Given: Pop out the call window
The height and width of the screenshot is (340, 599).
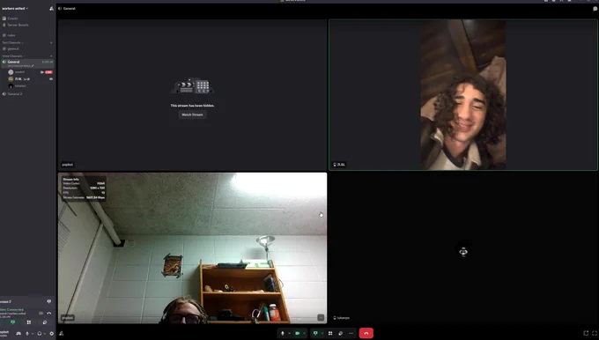Looking at the screenshot, I should point(586,333).
